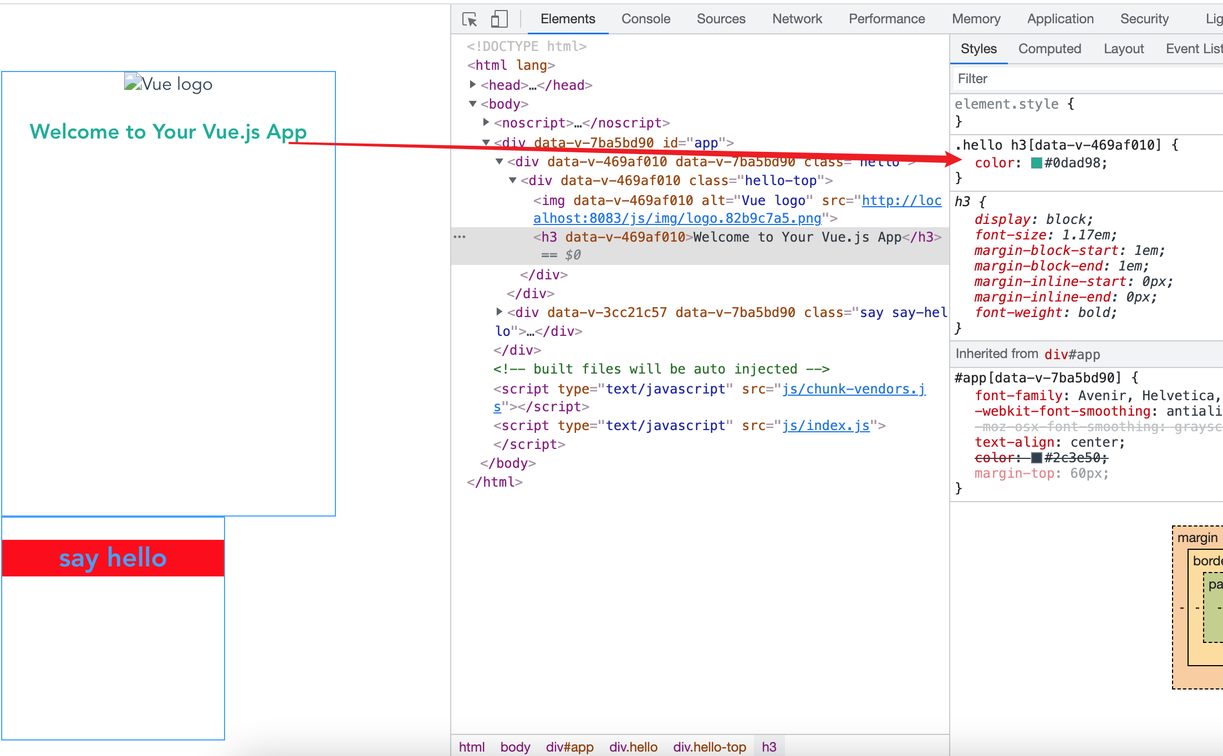Select div.hello in the breadcrumb bar
The image size is (1223, 756).
point(633,747)
